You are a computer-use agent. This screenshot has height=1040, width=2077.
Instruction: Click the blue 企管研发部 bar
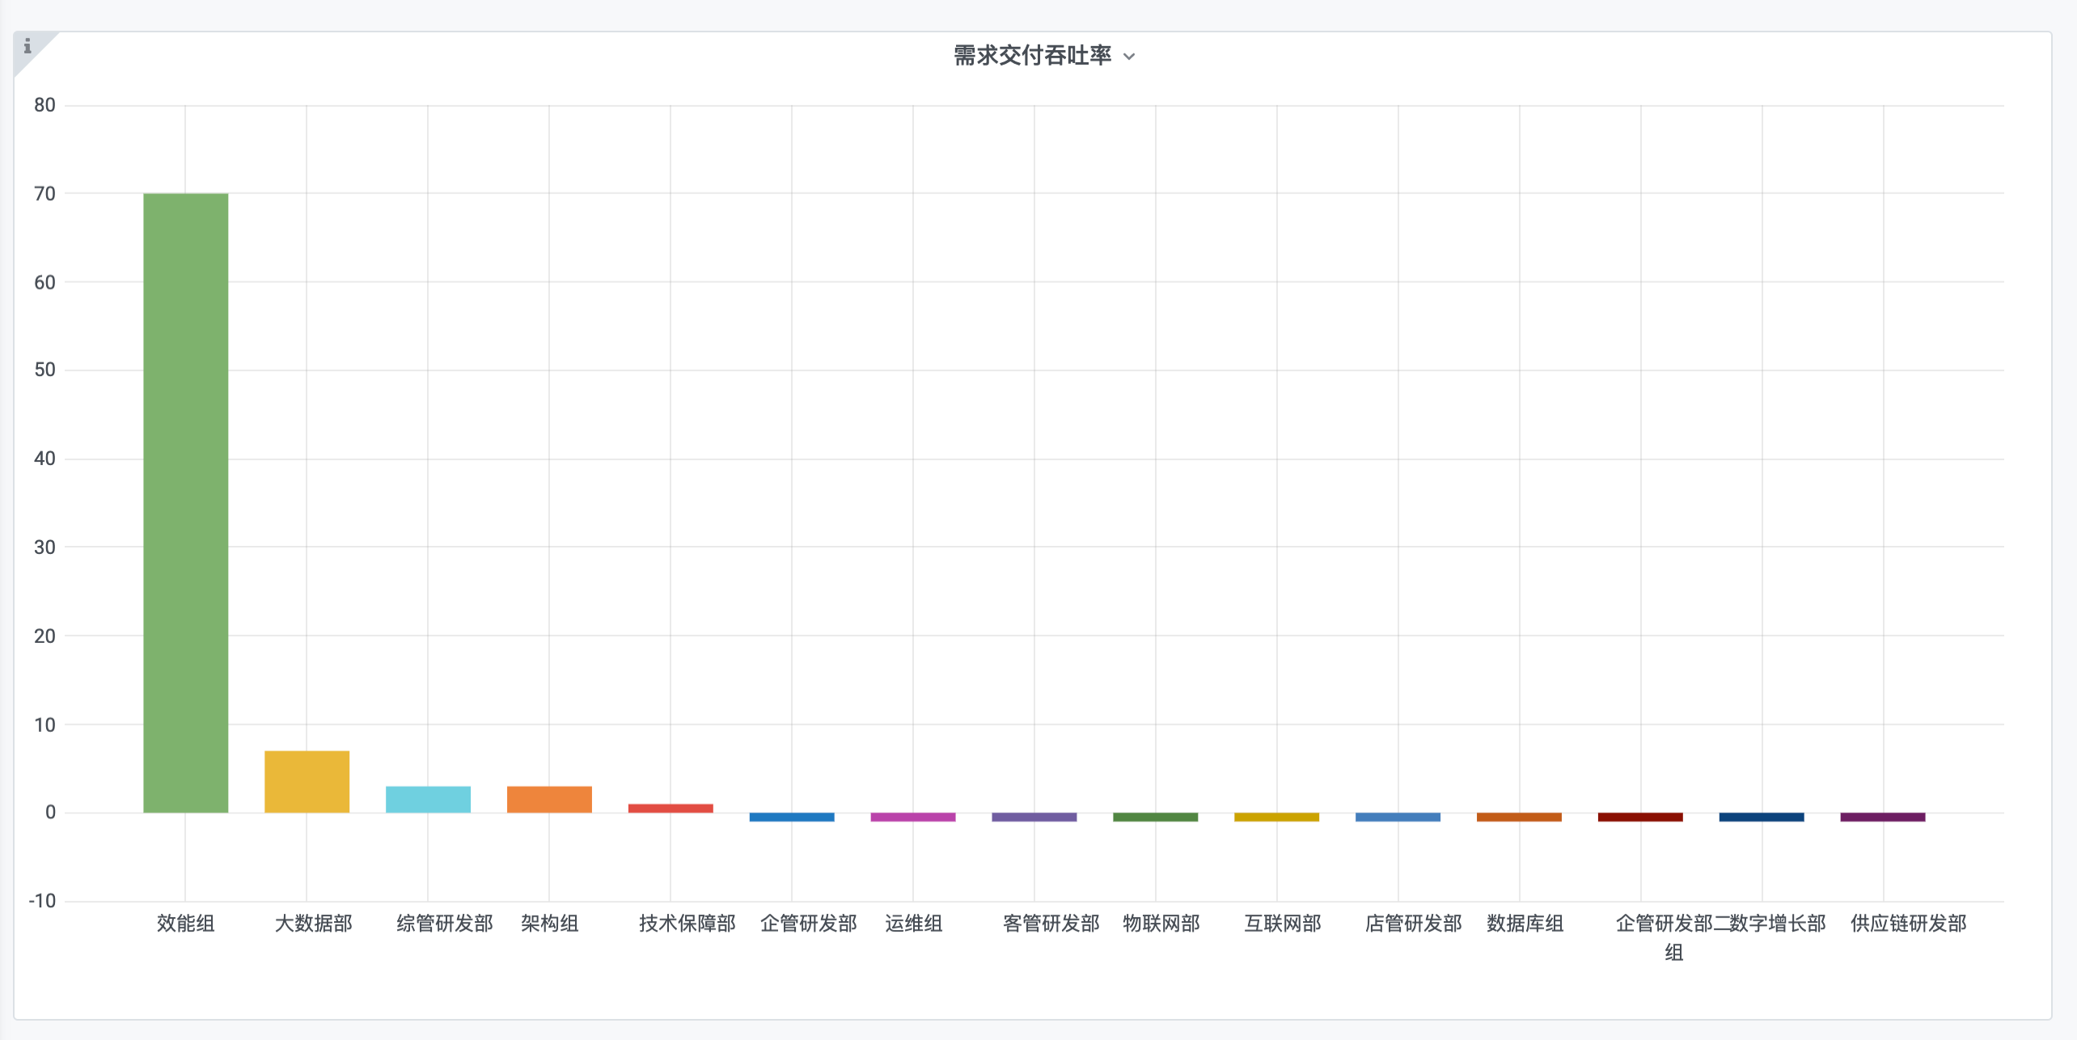(x=792, y=817)
